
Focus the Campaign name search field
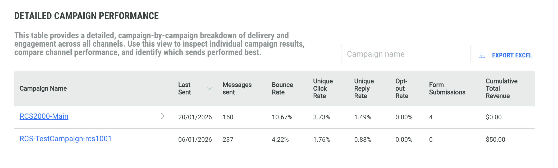[405, 54]
